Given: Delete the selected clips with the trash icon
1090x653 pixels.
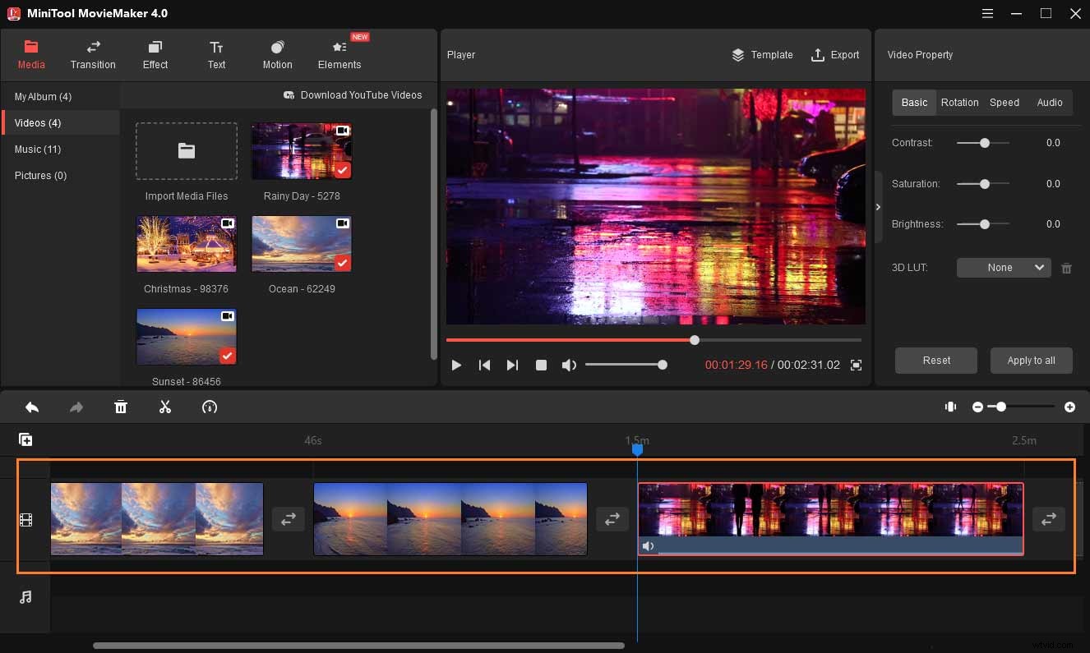Looking at the screenshot, I should [x=121, y=407].
